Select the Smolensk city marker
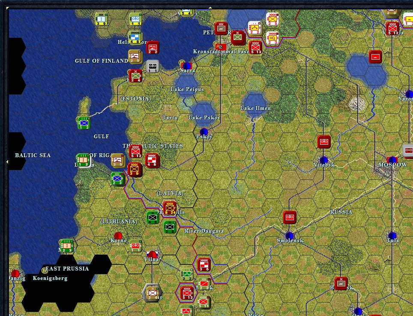 click(x=290, y=236)
